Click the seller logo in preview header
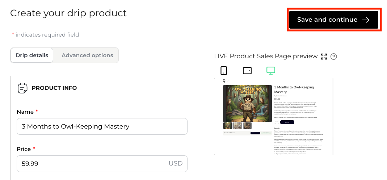This screenshot has height=180, width=387. (x=224, y=81)
